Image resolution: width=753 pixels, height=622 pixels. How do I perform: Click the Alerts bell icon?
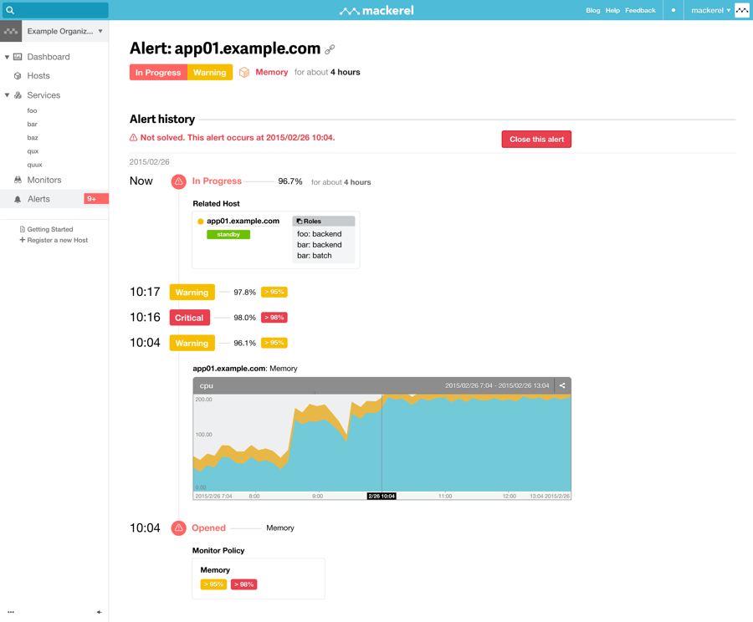coord(18,200)
